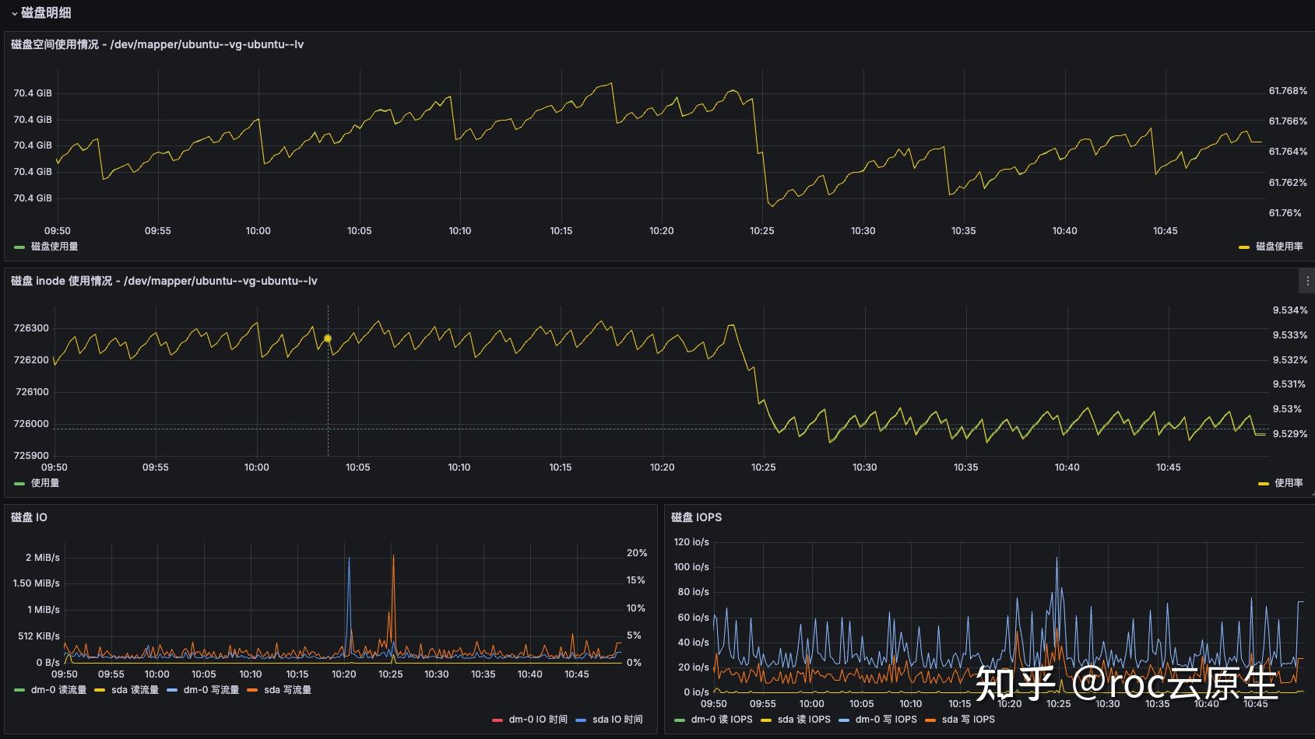The width and height of the screenshot is (1315, 739).
Task: Click the 61.768% axis value
Action: coord(1288,91)
